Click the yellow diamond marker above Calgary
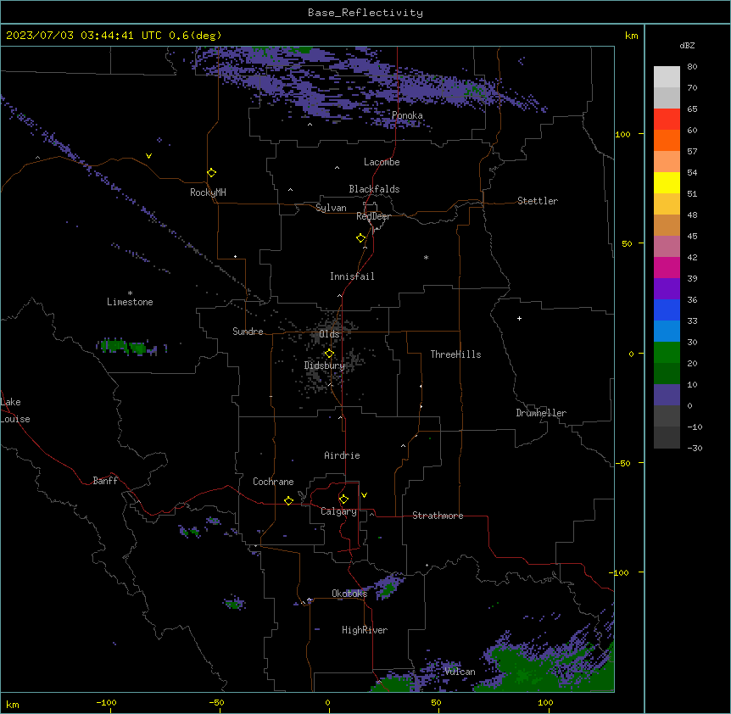The image size is (731, 714). pos(343,499)
